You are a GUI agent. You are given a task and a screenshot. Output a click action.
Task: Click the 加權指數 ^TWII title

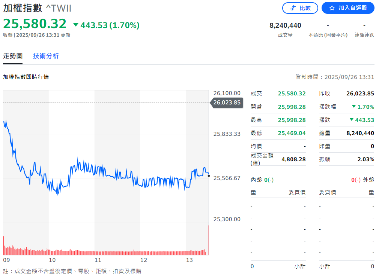point(37,8)
